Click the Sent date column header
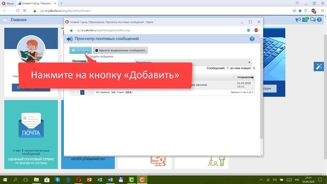 coord(245,77)
